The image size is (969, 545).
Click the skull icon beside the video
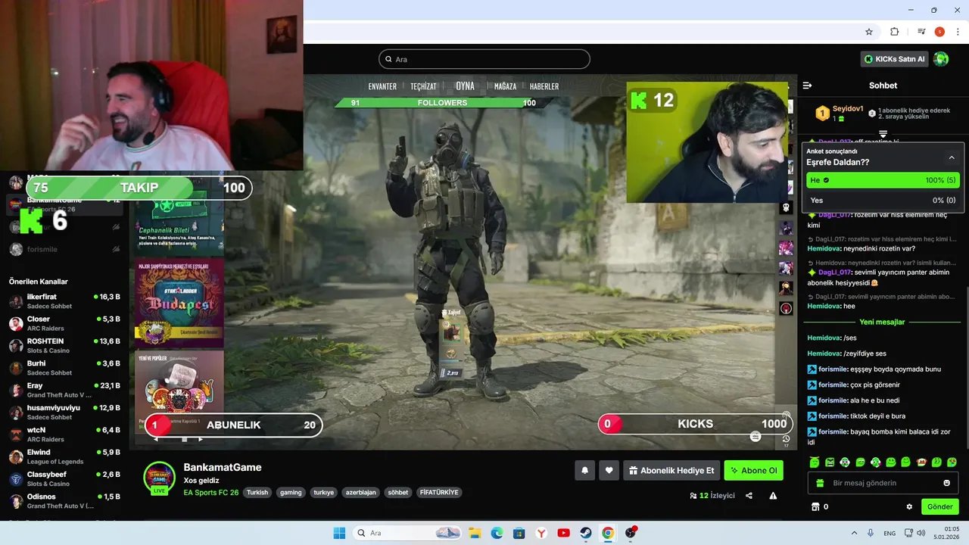click(x=786, y=207)
